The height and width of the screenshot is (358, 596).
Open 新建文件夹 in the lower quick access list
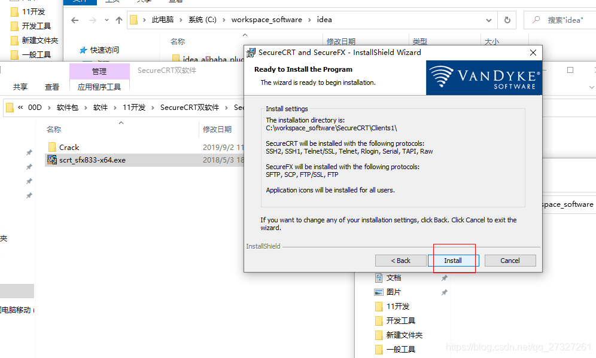coord(399,335)
